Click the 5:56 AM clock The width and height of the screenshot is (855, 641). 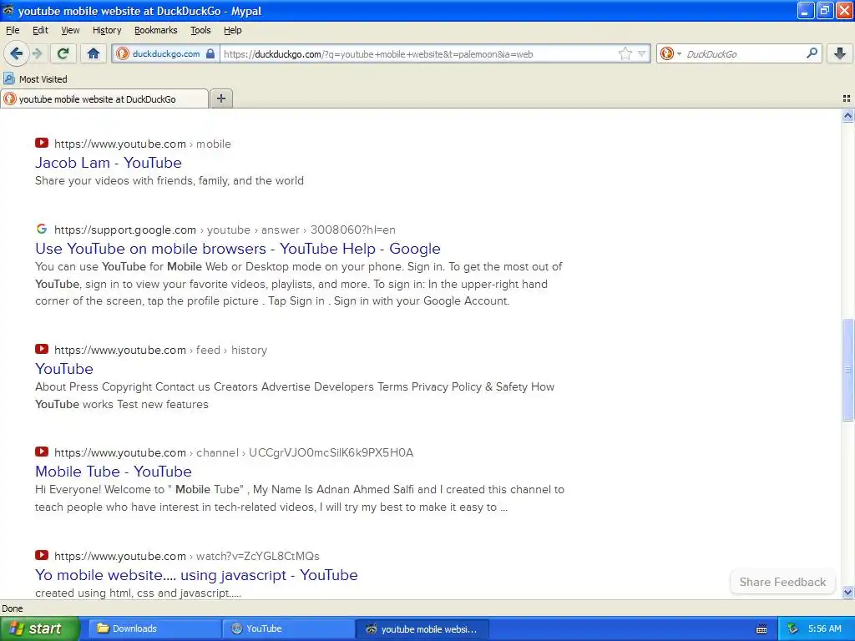pyautogui.click(x=824, y=628)
